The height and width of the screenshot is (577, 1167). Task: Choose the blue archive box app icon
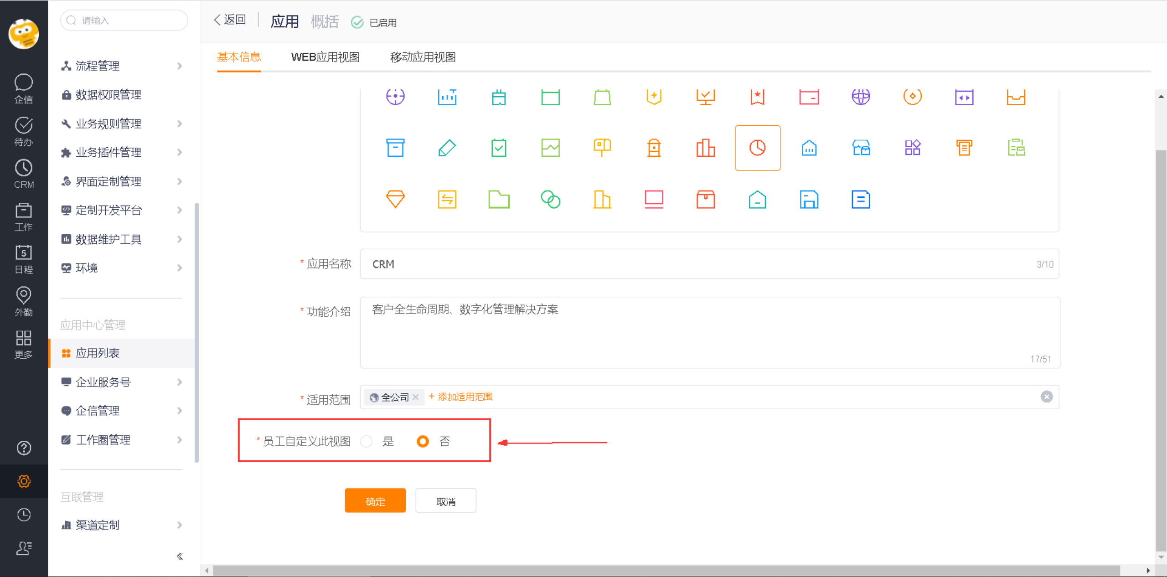pyautogui.click(x=395, y=148)
